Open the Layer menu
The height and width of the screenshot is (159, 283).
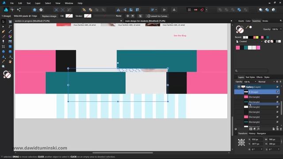(x=38, y=3)
